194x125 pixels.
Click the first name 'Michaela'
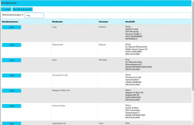point(103,60)
